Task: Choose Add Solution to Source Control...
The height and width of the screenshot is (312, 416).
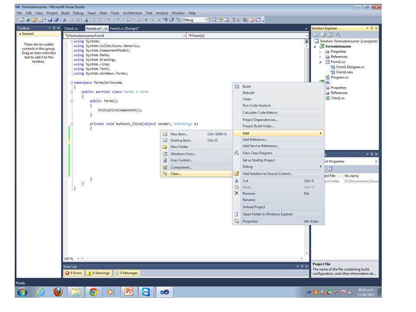Action: (279, 174)
